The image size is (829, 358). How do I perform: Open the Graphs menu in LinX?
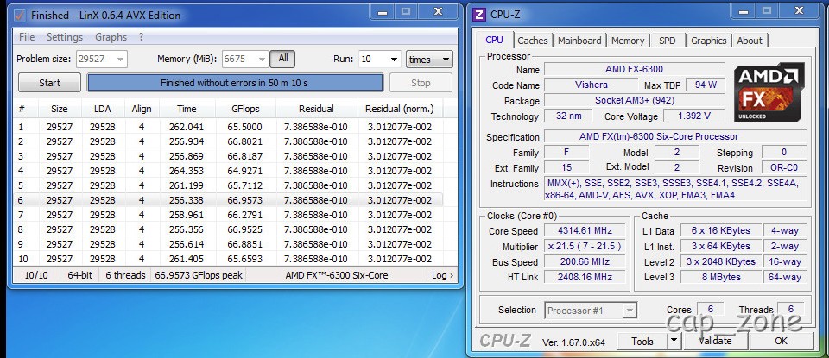[x=111, y=37]
